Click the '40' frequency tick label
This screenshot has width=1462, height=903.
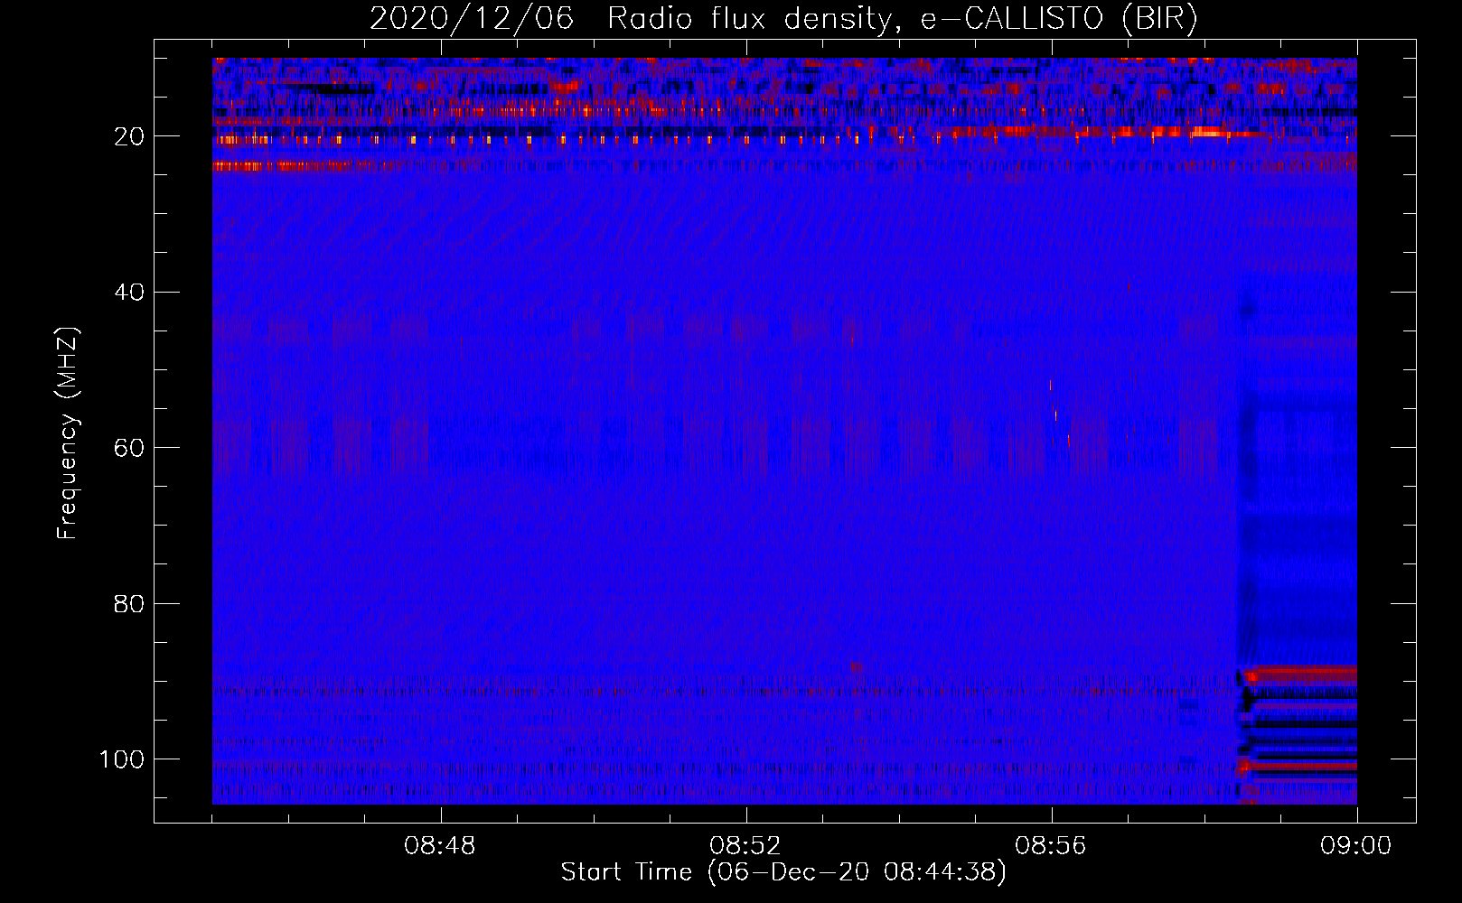coord(130,293)
